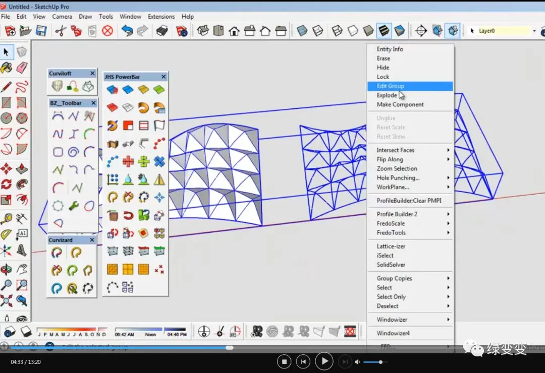Viewport: 545px width, 373px height.
Task: Toggle the X-ray face style
Action: pyautogui.click(x=302, y=31)
